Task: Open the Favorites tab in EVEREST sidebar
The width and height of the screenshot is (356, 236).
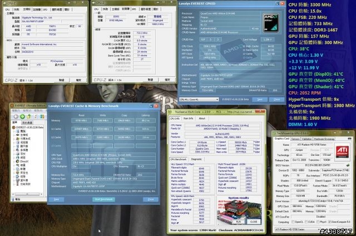Action: coord(27,122)
